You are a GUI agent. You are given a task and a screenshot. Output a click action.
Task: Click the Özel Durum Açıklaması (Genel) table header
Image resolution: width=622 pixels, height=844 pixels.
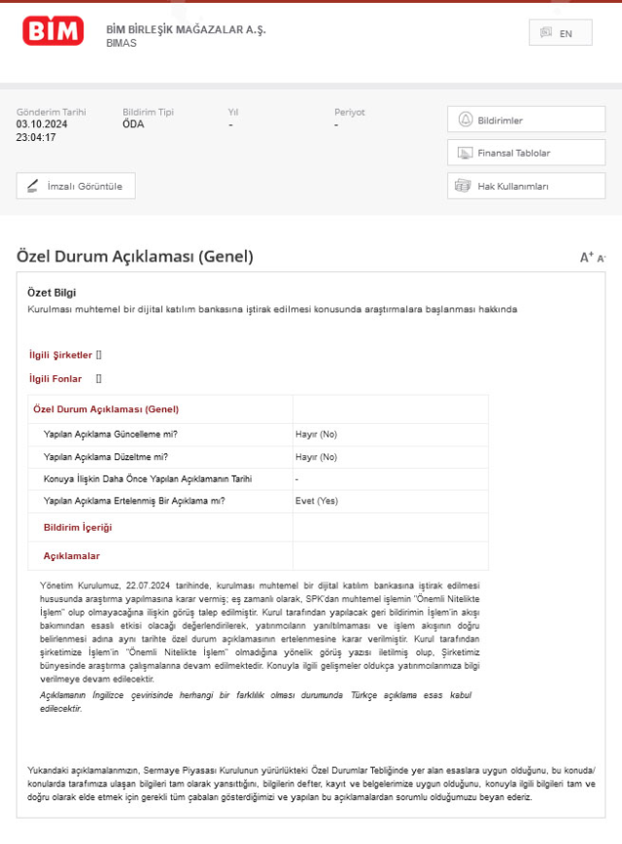point(106,409)
